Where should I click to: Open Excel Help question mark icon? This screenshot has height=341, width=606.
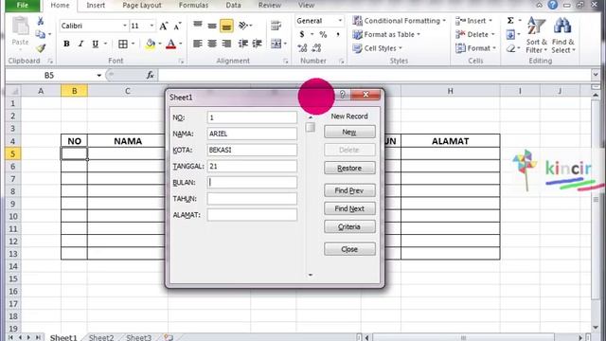click(553, 5)
